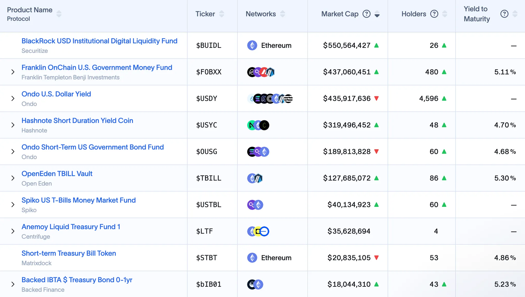
Task: Click red down arrow beside $20,835,105
Action: 377,258
